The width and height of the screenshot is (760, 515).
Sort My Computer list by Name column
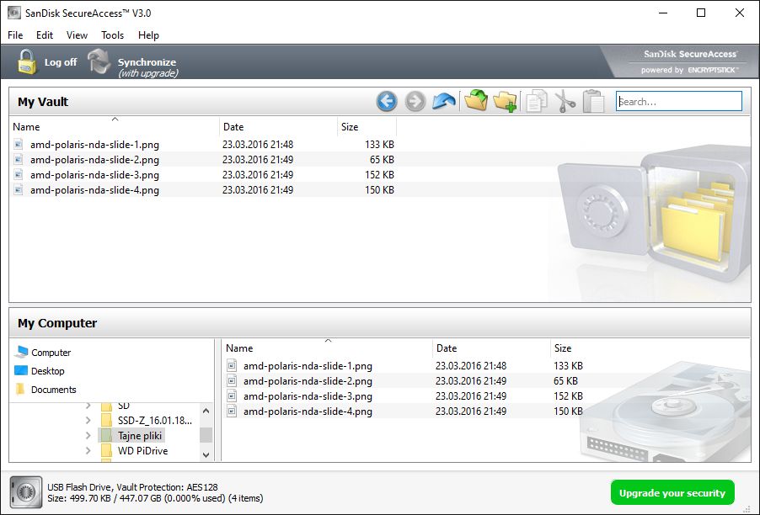(328, 348)
